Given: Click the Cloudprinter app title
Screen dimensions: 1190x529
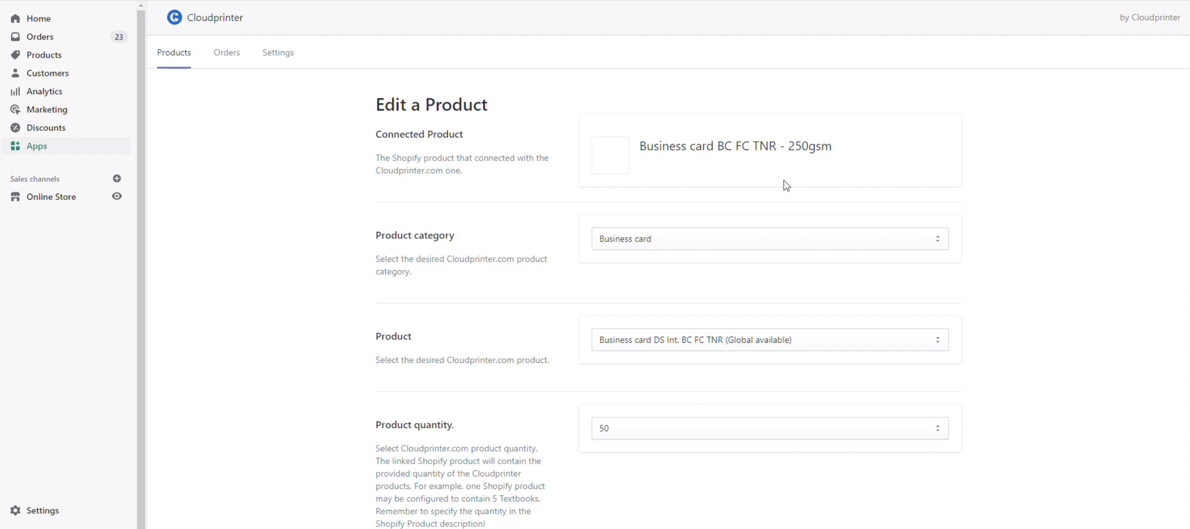Looking at the screenshot, I should (215, 17).
